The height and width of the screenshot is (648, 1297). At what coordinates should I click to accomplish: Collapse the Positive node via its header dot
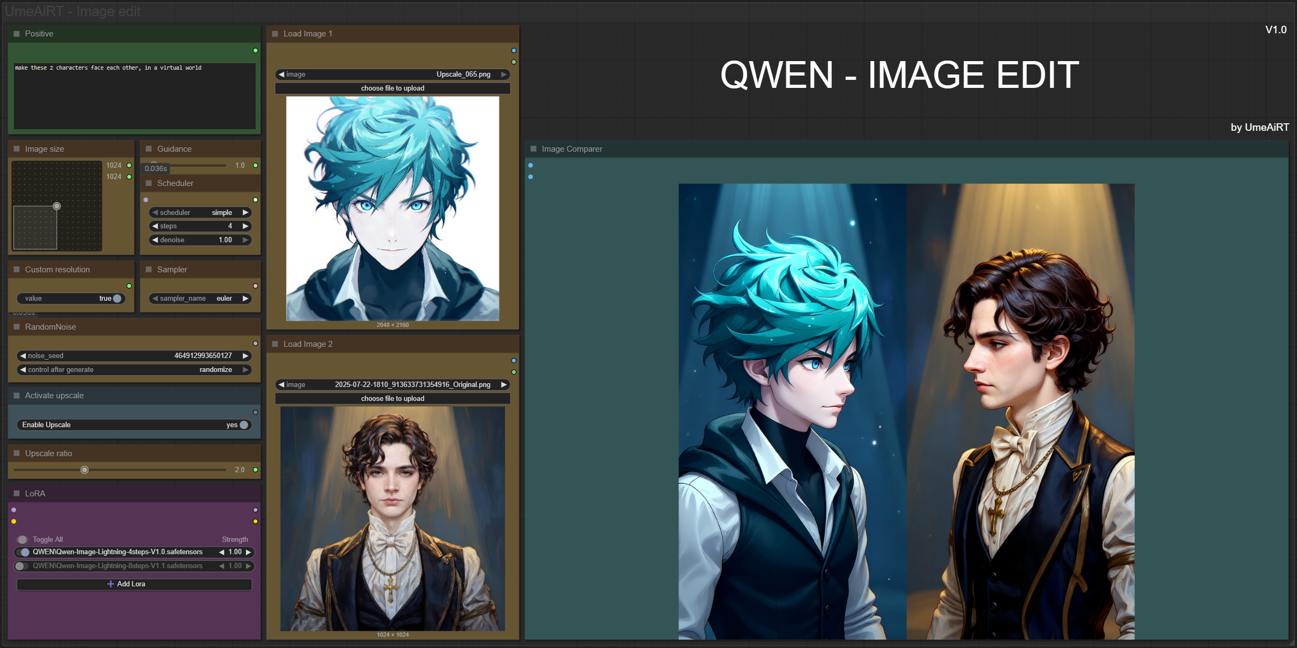[x=17, y=34]
